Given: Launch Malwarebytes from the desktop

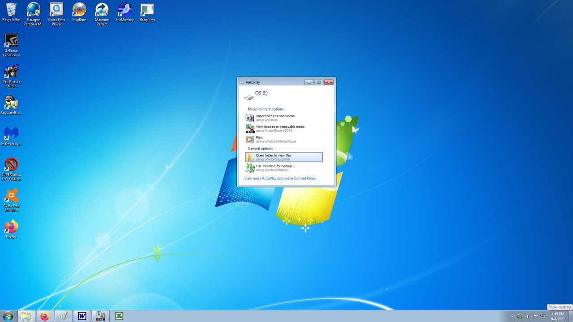Looking at the screenshot, I should tap(11, 134).
